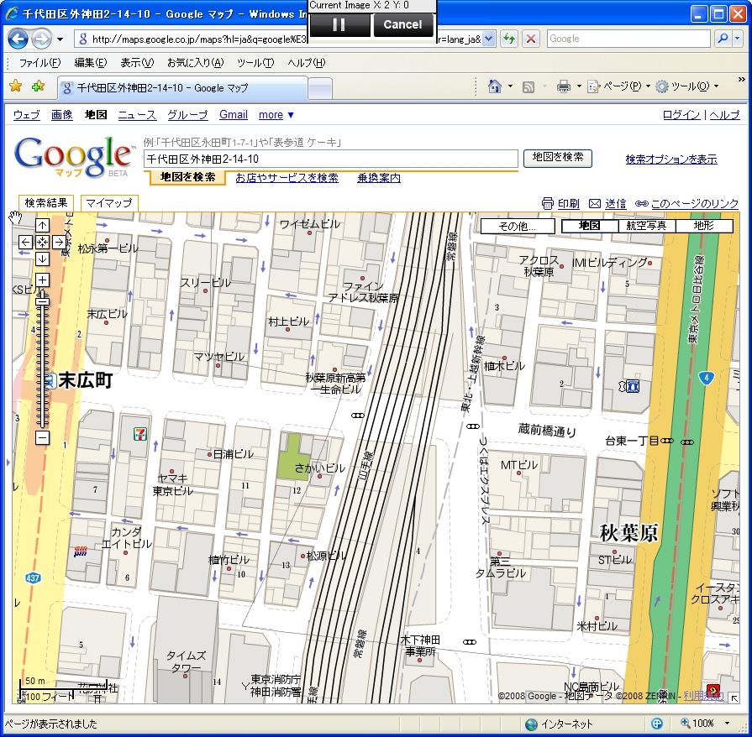Click the RSS feeds icon
The image size is (752, 737).
pos(528,86)
